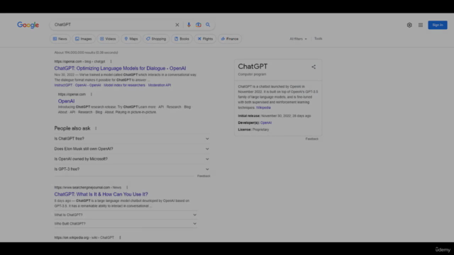
Task: Filter results by Images
Action: (84, 39)
